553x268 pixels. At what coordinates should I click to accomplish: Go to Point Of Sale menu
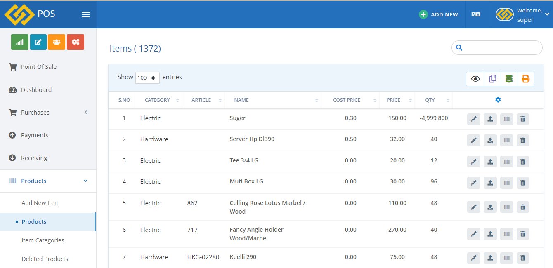pos(39,67)
